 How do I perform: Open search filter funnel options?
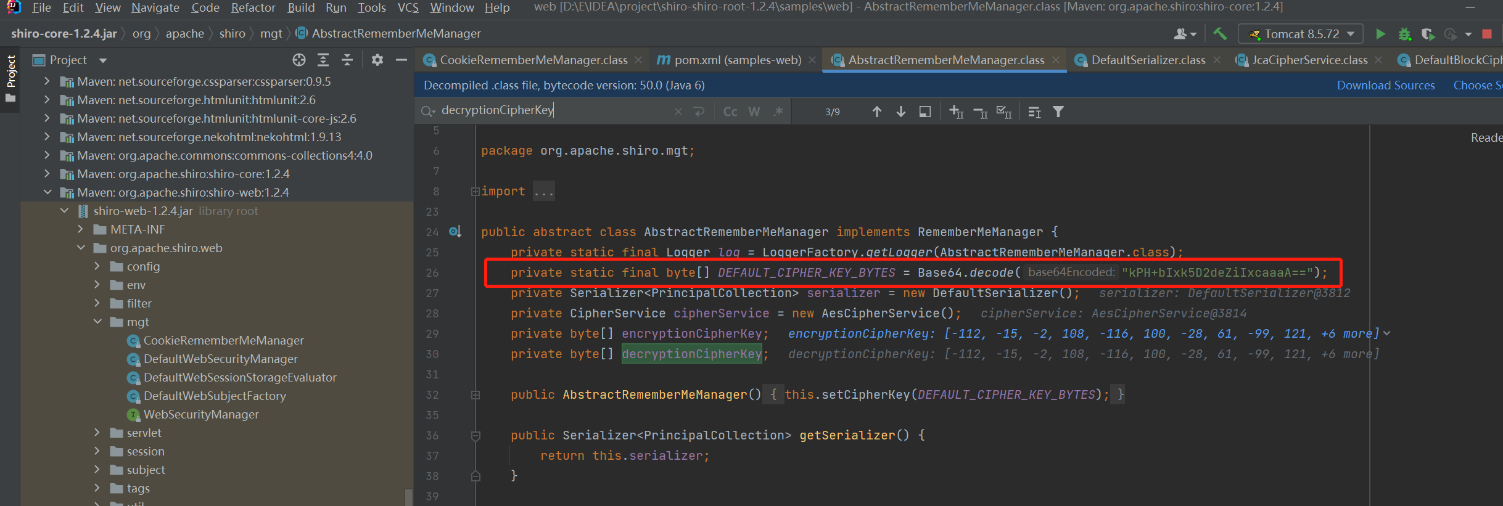point(1058,112)
